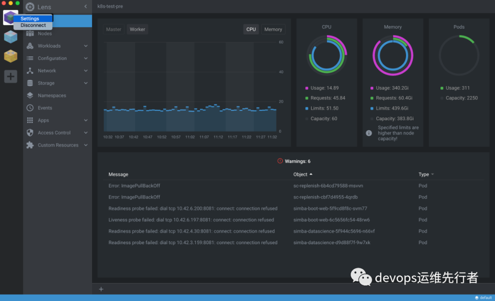Open pod sc-replenish-cbf7d4955-4qrdb

point(325,197)
